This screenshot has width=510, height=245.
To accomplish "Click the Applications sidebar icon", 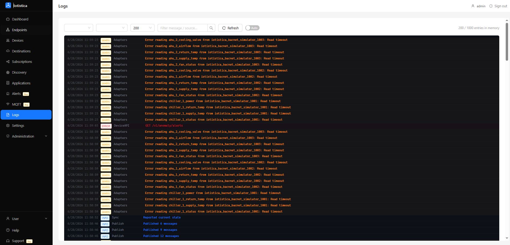I will pos(8,83).
